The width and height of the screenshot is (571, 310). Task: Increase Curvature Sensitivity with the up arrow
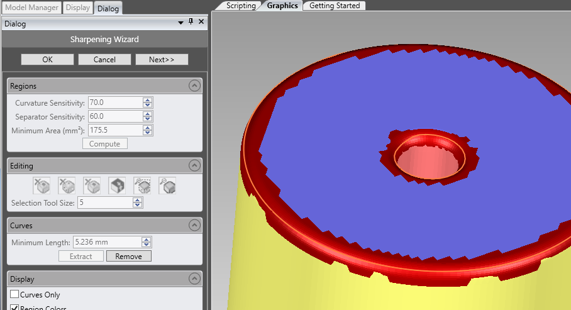click(x=148, y=100)
